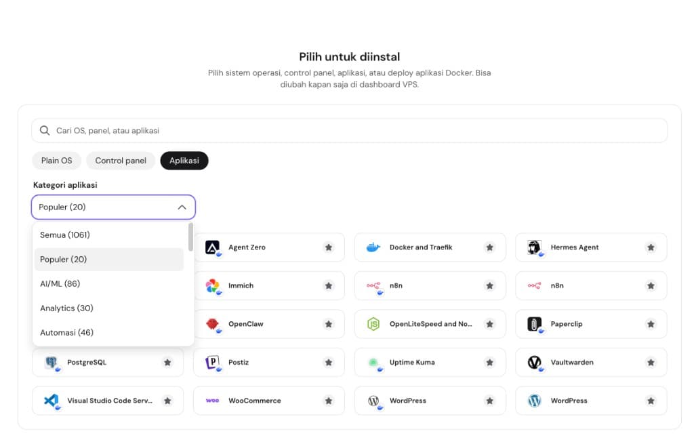This screenshot has width=694, height=444.
Task: Click the Visual Studio Code Serv... name text
Action: (110, 401)
